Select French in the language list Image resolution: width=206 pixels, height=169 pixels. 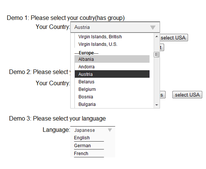[89, 154]
